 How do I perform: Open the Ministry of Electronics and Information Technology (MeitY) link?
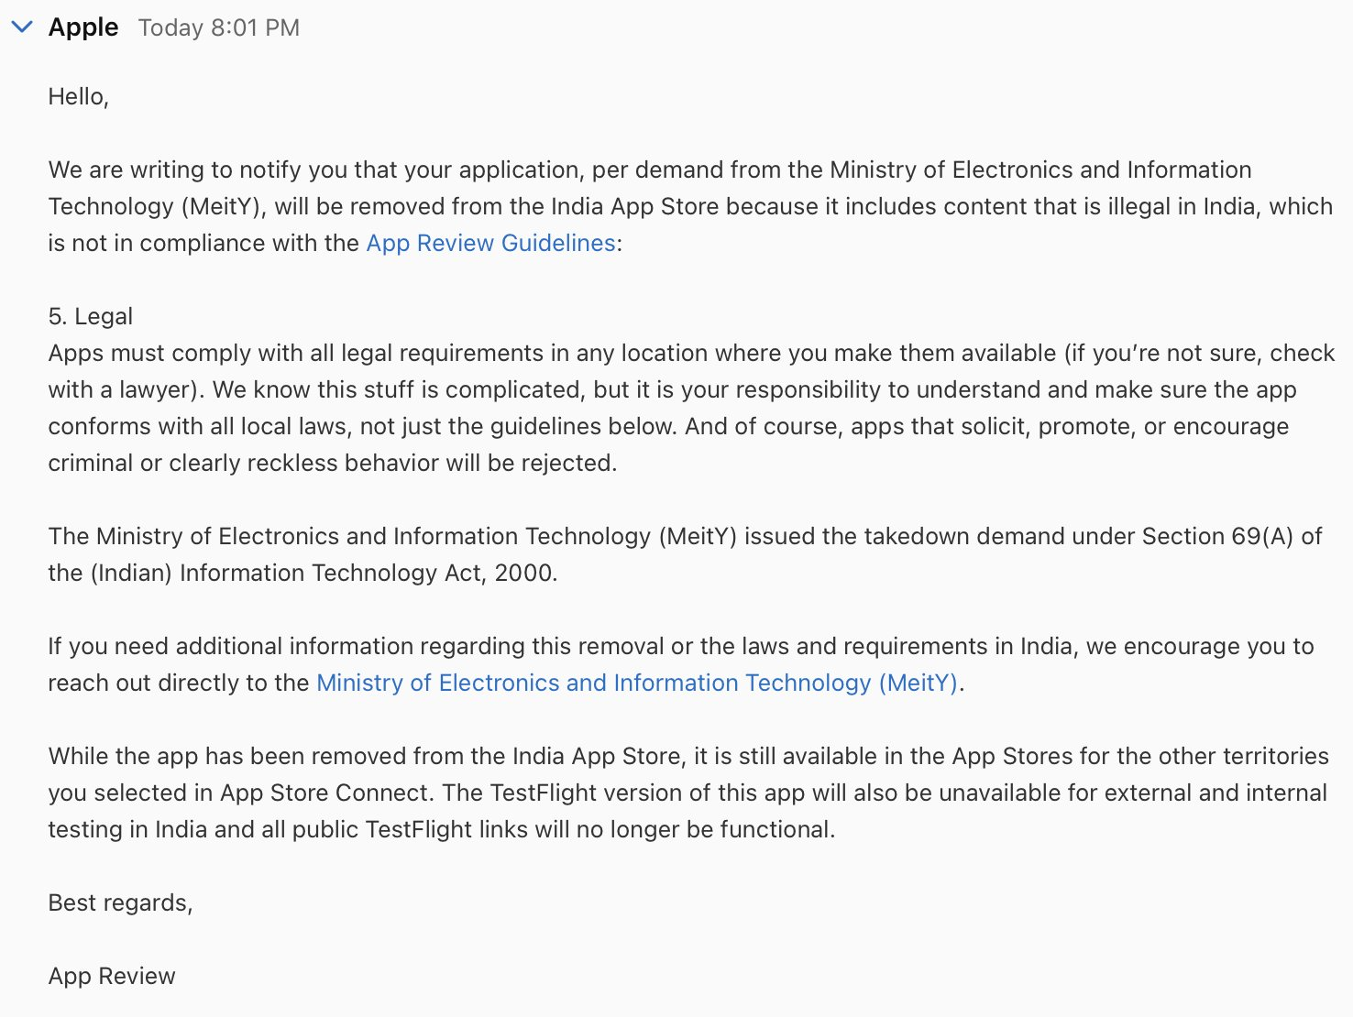[637, 683]
